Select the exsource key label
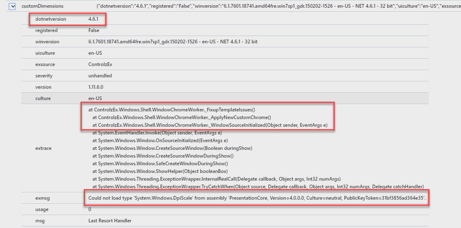Screen dimensions: 461x228 point(45,64)
